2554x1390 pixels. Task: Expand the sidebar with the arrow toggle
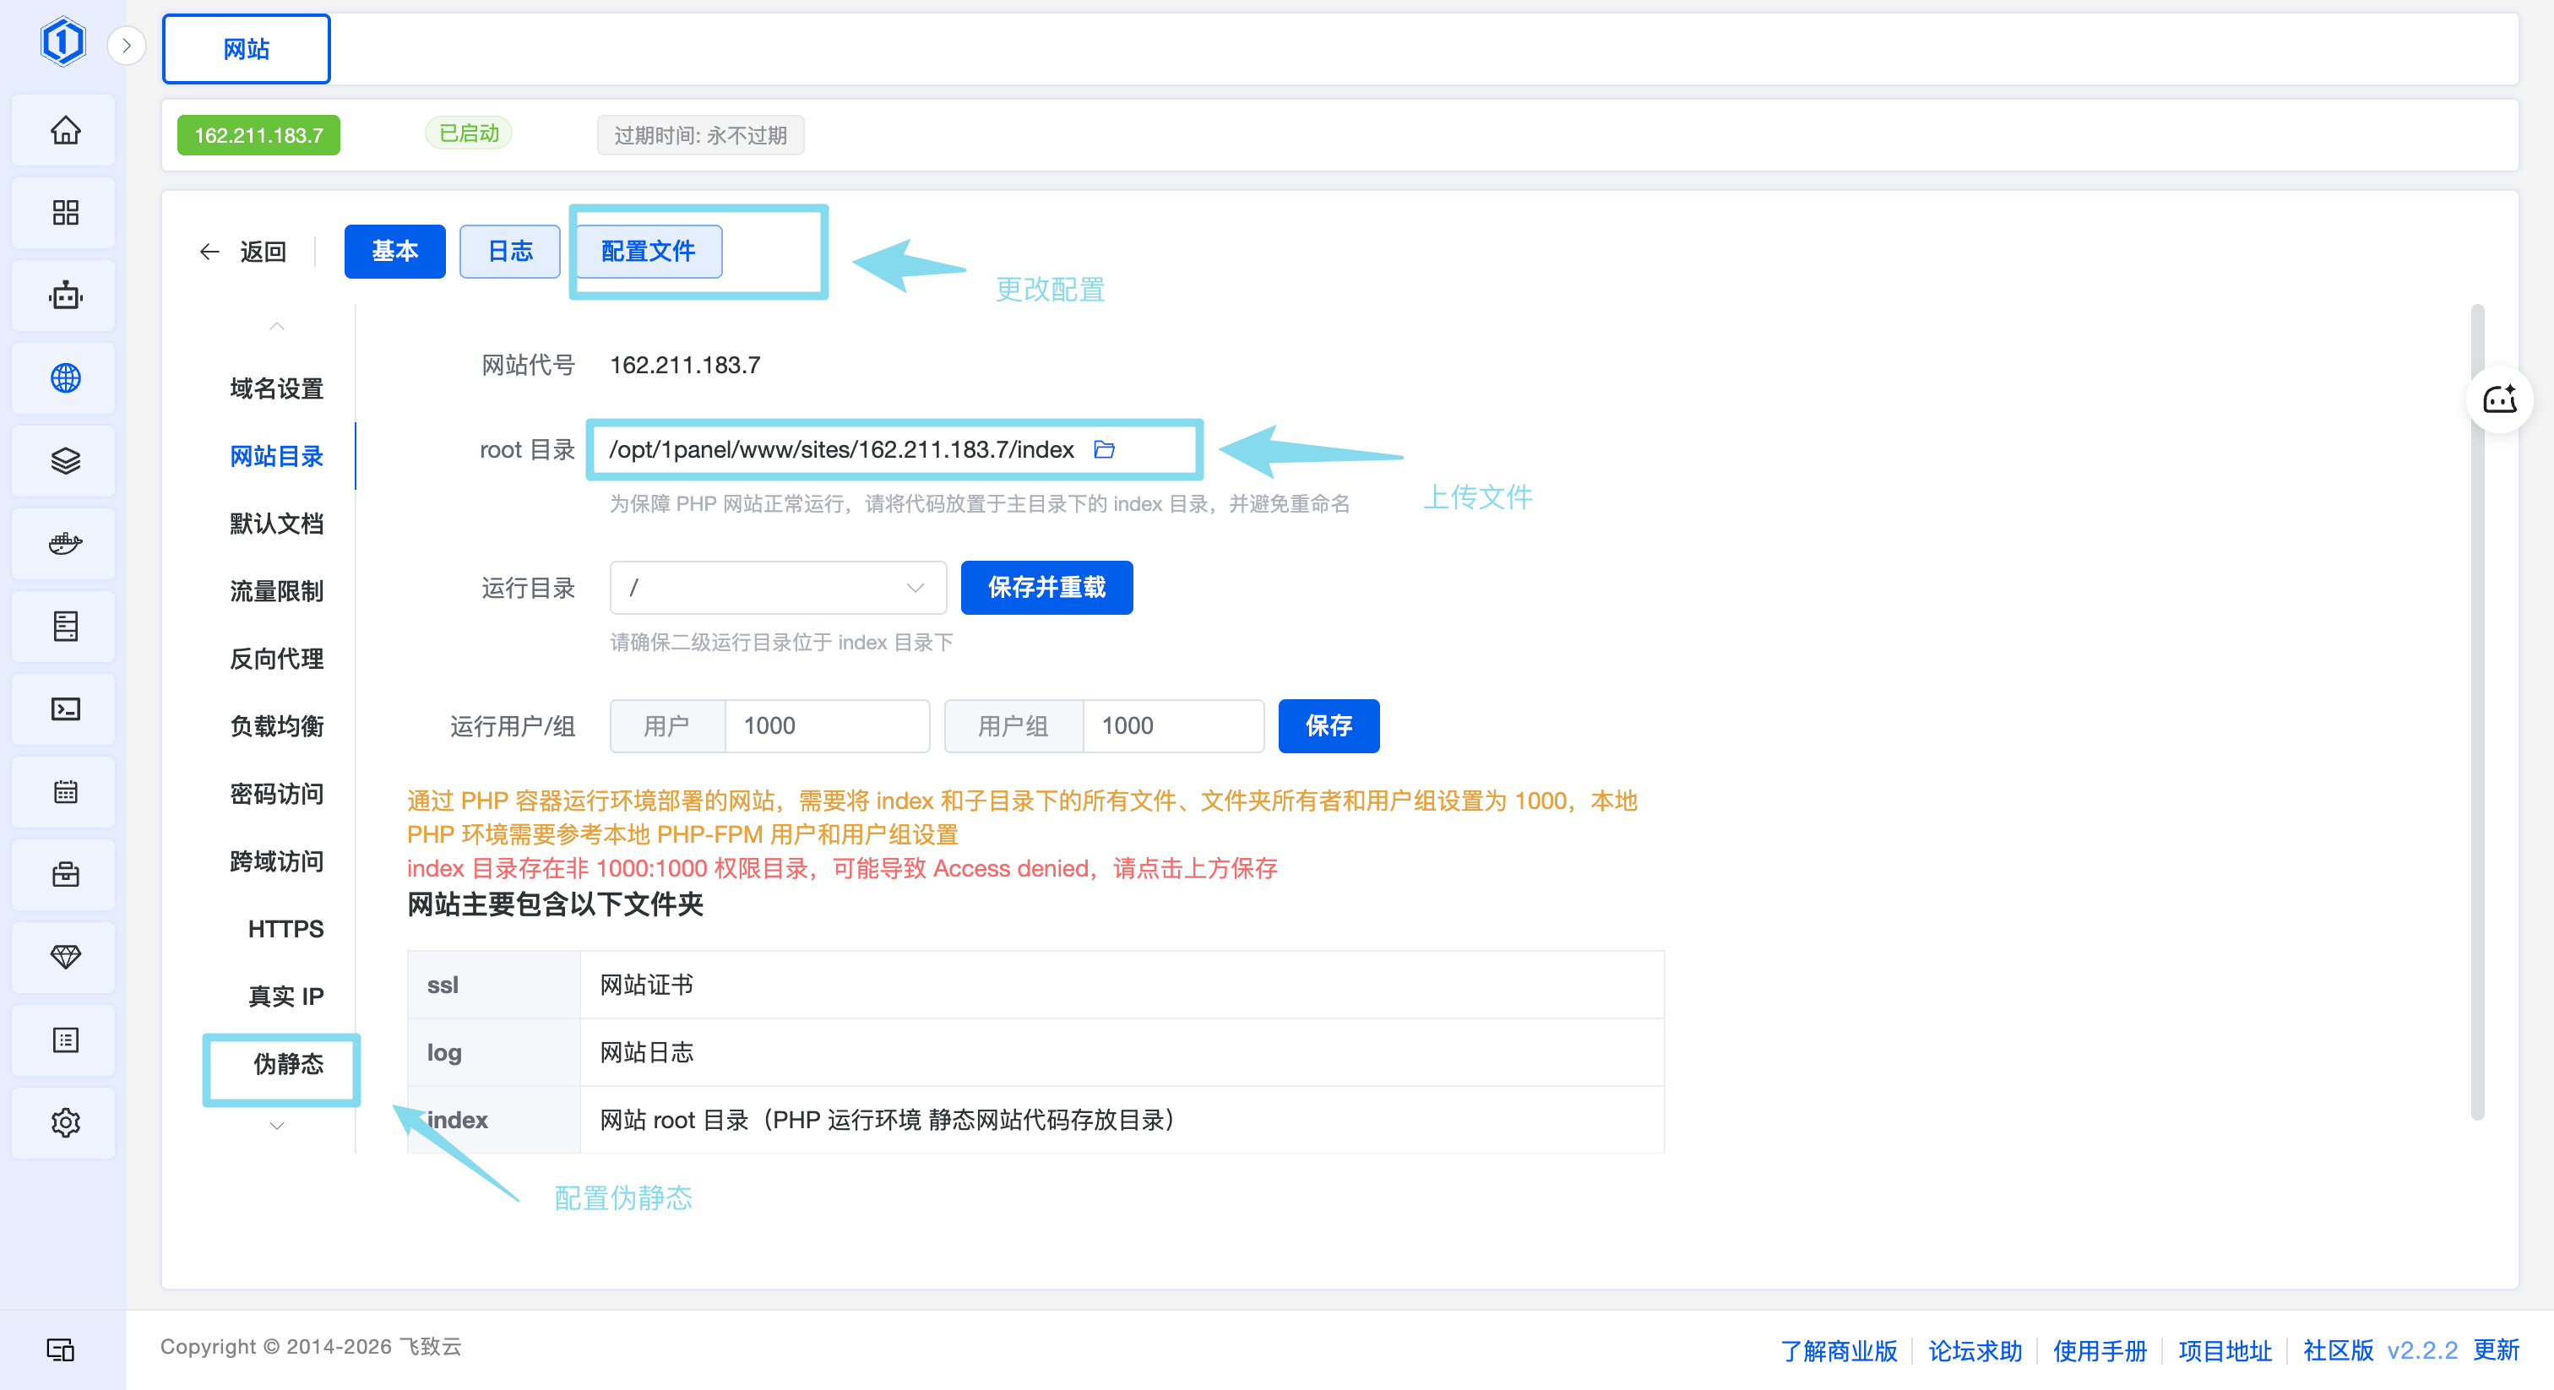[126, 46]
